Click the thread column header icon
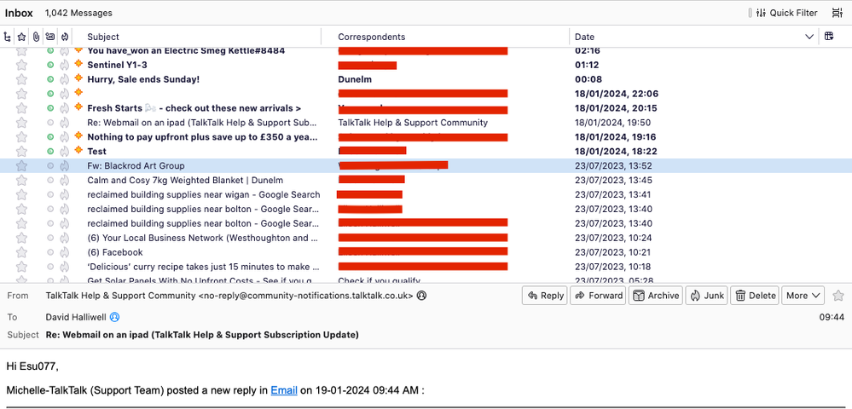Image resolution: width=852 pixels, height=409 pixels. point(7,37)
